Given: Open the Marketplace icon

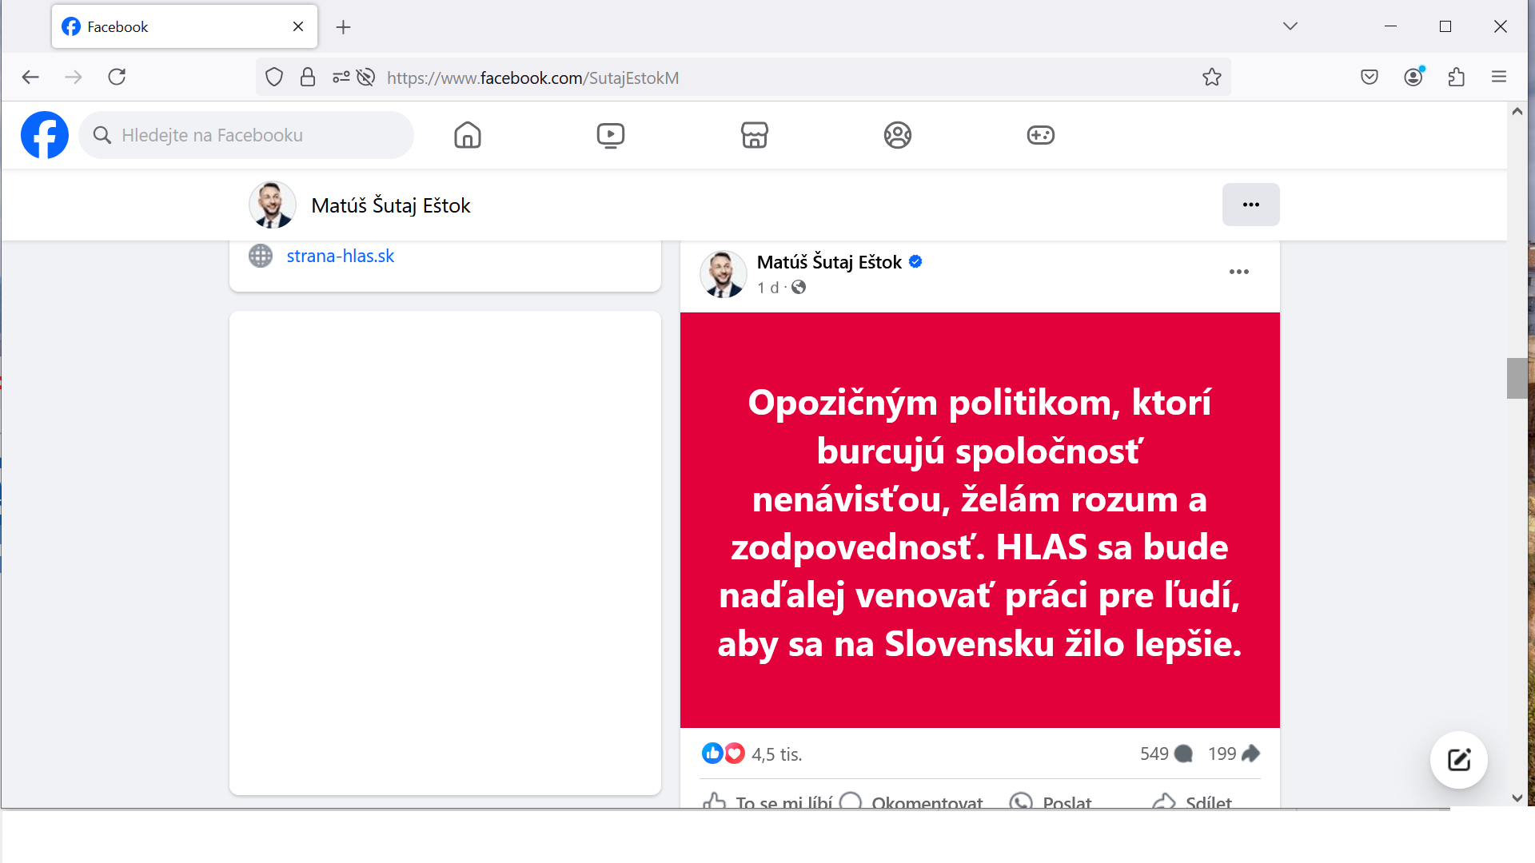Looking at the screenshot, I should [x=754, y=135].
